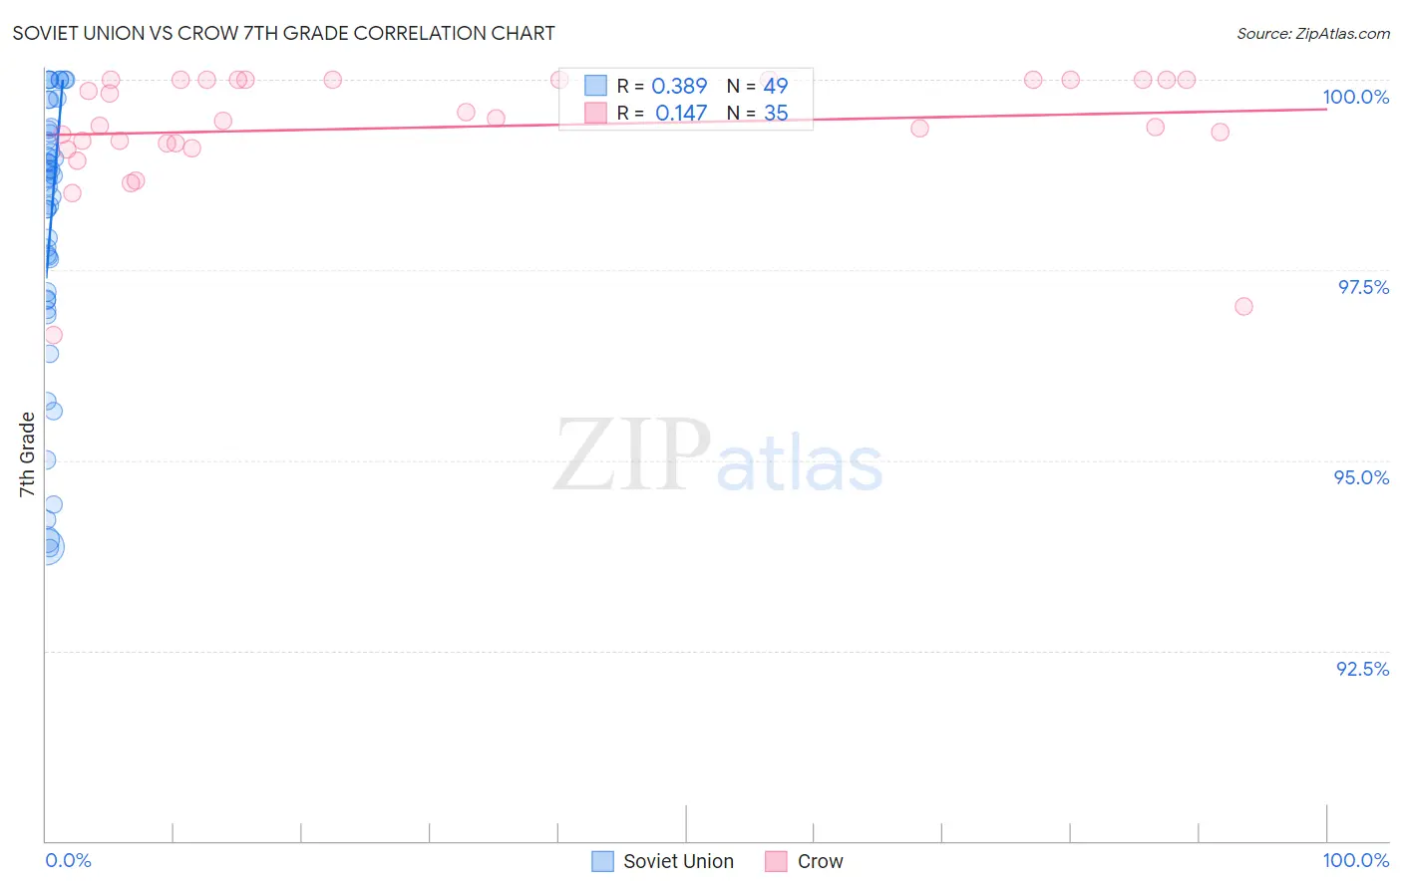1402x889 pixels.
Task: Select the N value 35 in stats box
Action: (x=776, y=113)
